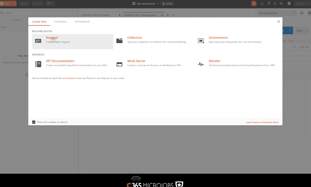Click the Save button
311x187 pixels.
299,31
